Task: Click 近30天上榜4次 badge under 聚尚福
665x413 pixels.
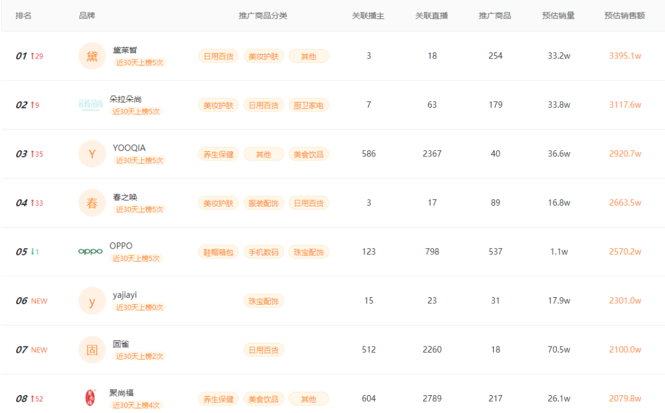Action: point(136,406)
